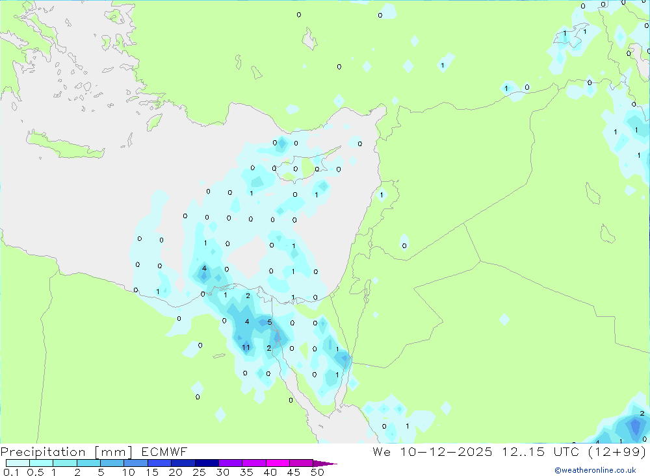The image size is (650, 476).
Task: Click the '11' precipitation value on map
Action: click(246, 347)
